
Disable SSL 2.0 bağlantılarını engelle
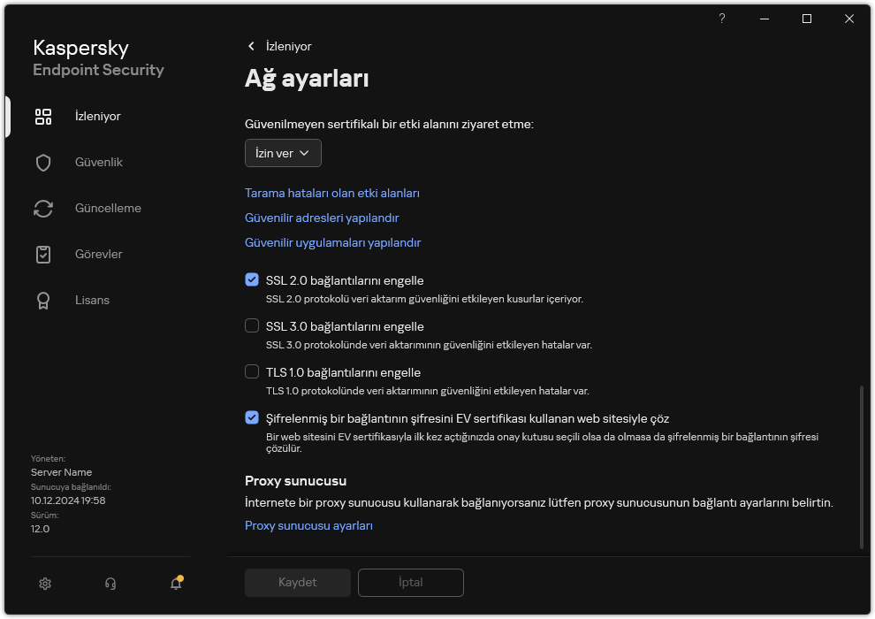pyautogui.click(x=252, y=280)
